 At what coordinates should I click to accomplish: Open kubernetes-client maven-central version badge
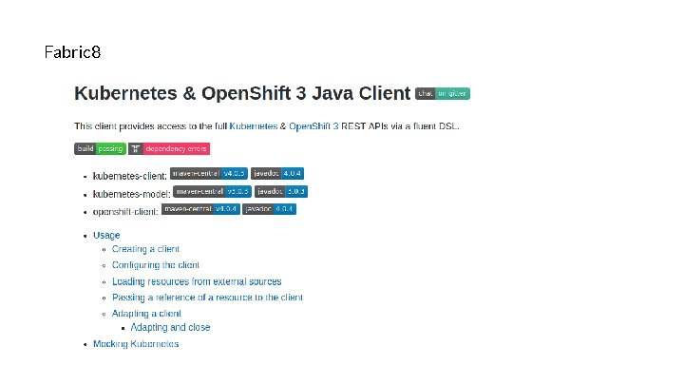click(209, 173)
